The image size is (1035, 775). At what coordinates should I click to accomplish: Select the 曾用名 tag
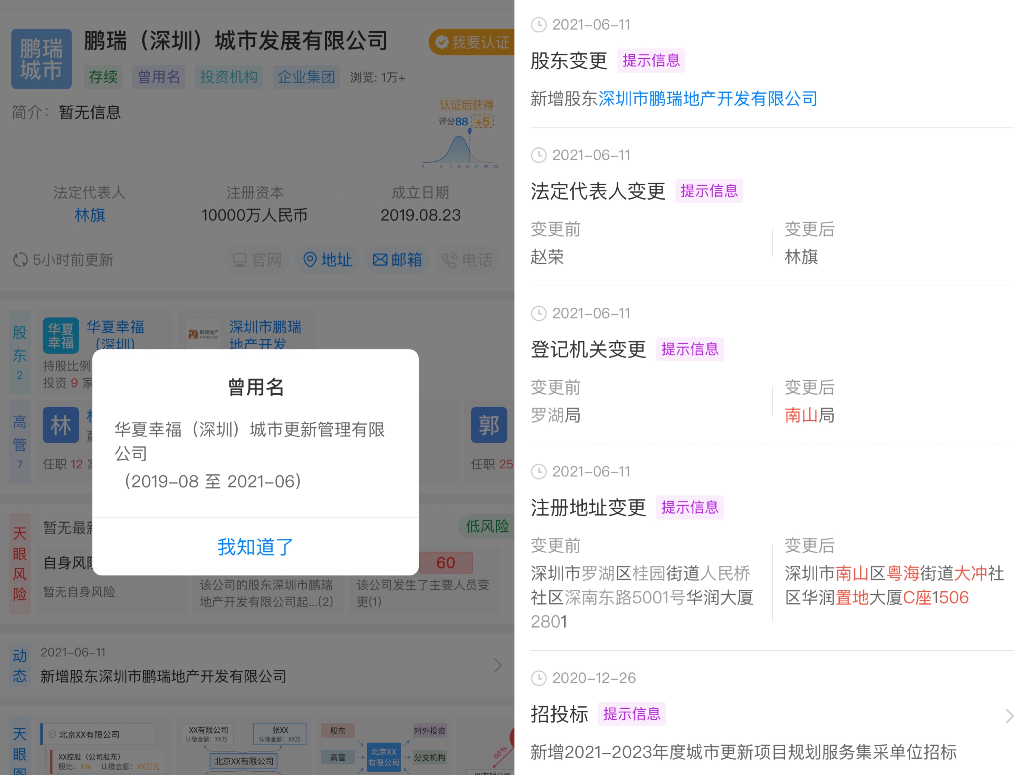(x=159, y=77)
